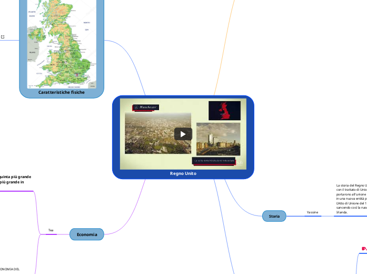Screen dimensions: 367x274
Task: Select the industrial revolution caption banner
Action: (213, 161)
